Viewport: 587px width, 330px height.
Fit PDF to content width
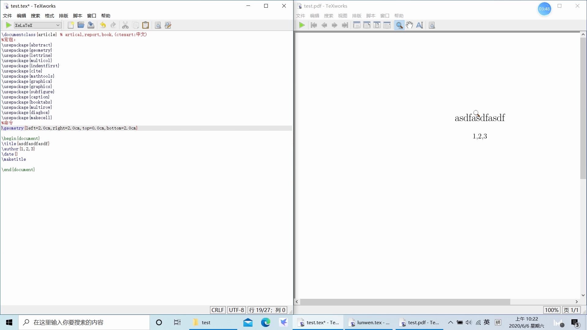[387, 25]
